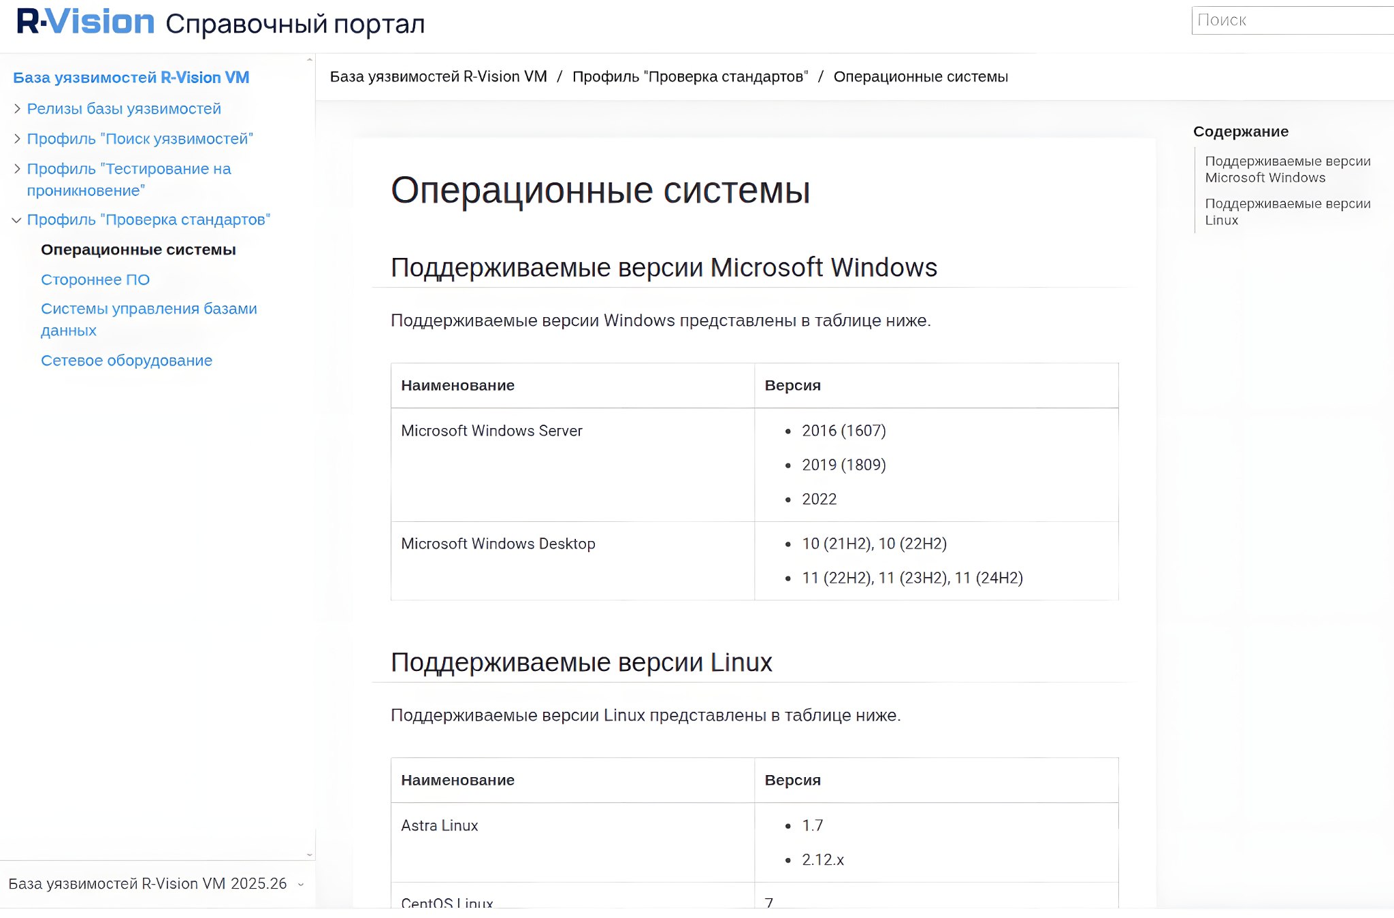1394x918 pixels.
Task: Click version entry '2019 (1809)'
Action: pos(844,465)
